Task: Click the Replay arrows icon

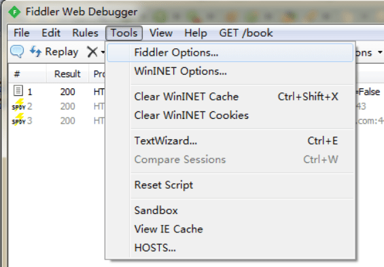Action: point(35,52)
